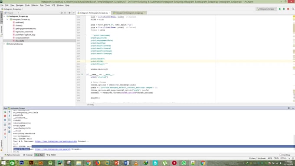Open Run panel help question mark
Image resolution: width=295 pixels, height=166 pixels.
(5, 138)
